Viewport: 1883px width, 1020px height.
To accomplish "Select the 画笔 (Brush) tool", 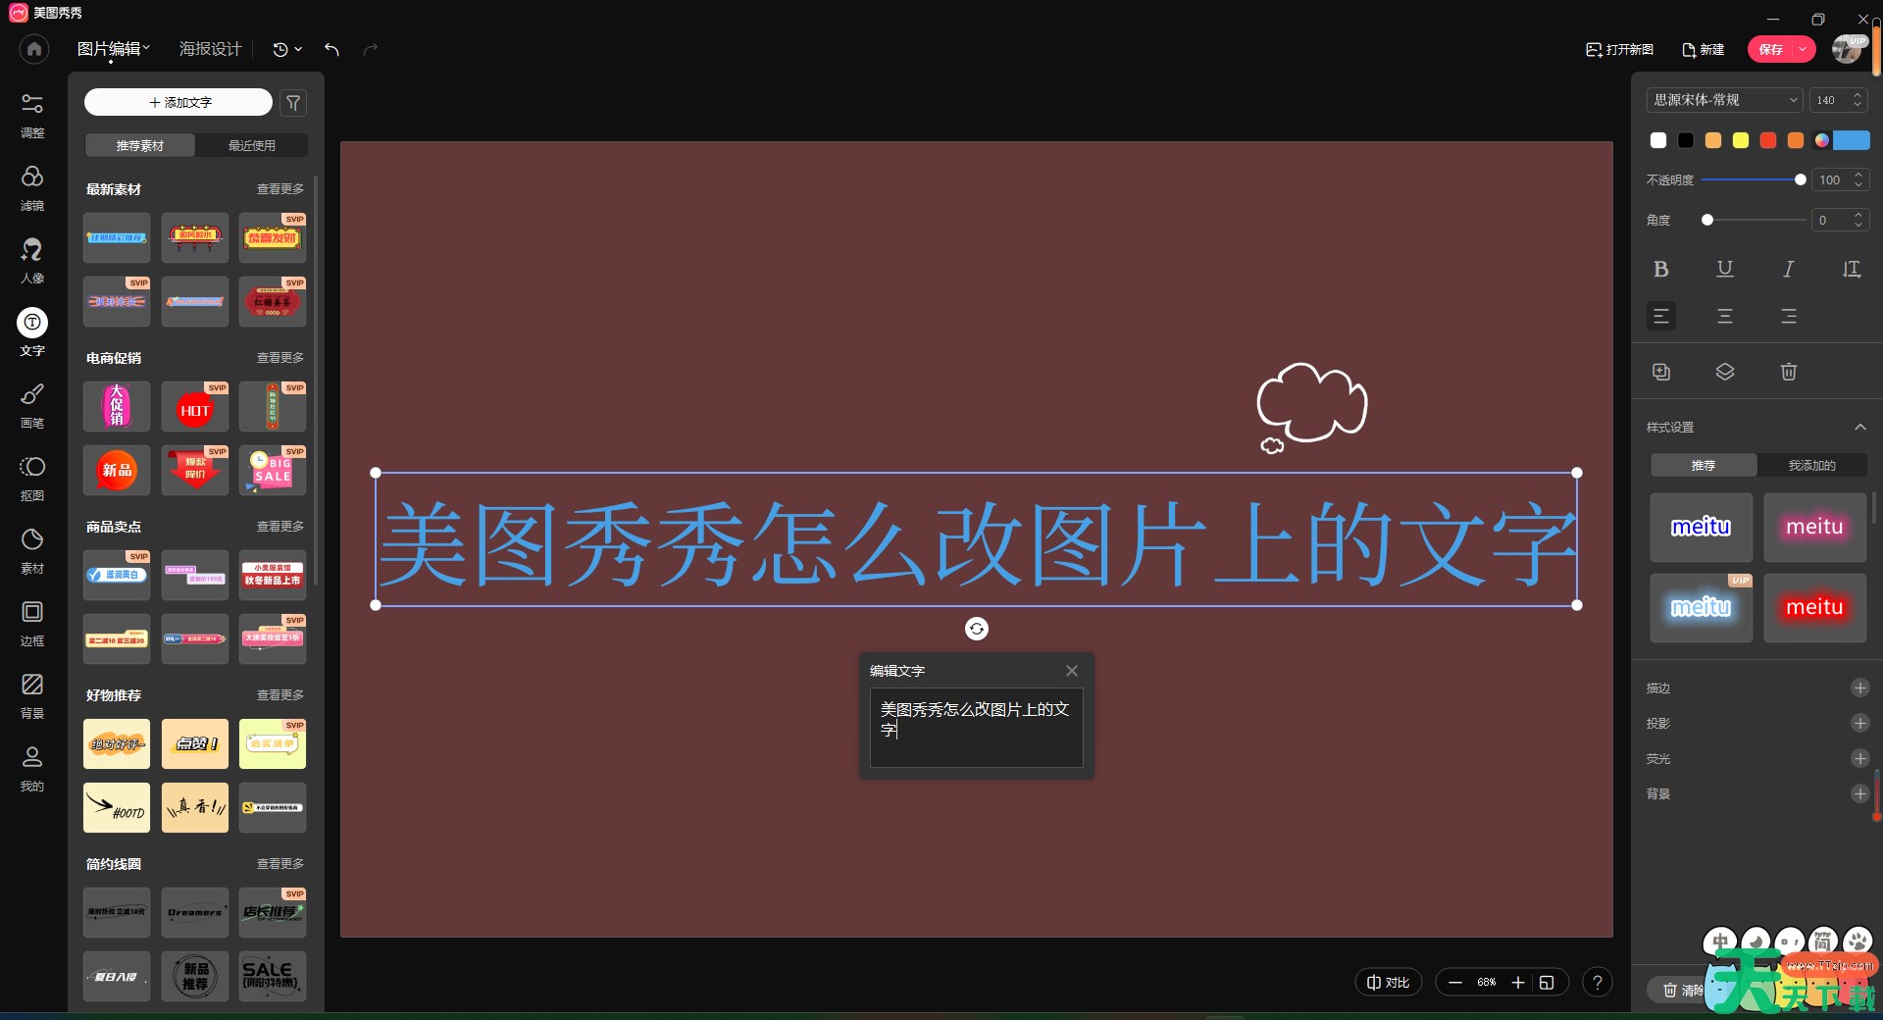I will [x=32, y=404].
